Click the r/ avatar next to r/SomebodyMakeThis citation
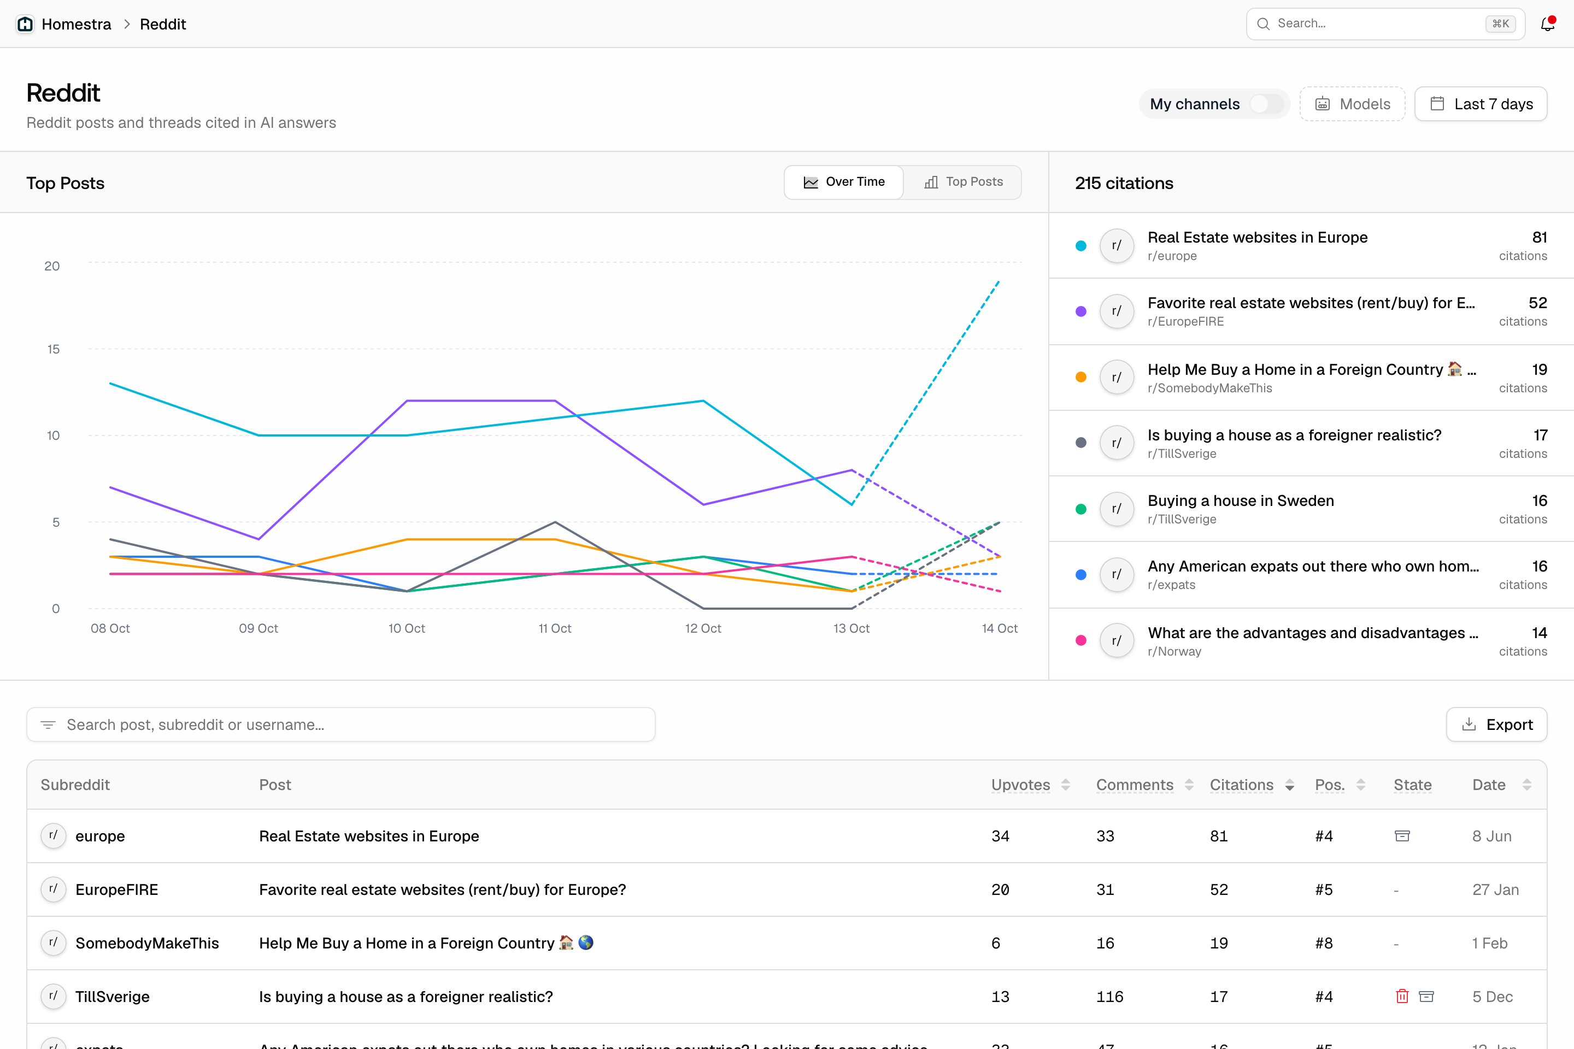1574x1049 pixels. click(1116, 378)
